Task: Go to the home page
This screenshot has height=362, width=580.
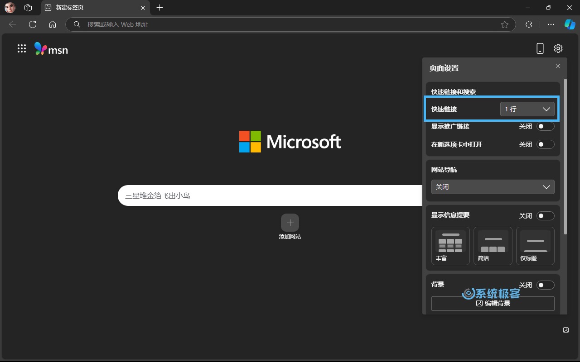Action: pos(53,24)
